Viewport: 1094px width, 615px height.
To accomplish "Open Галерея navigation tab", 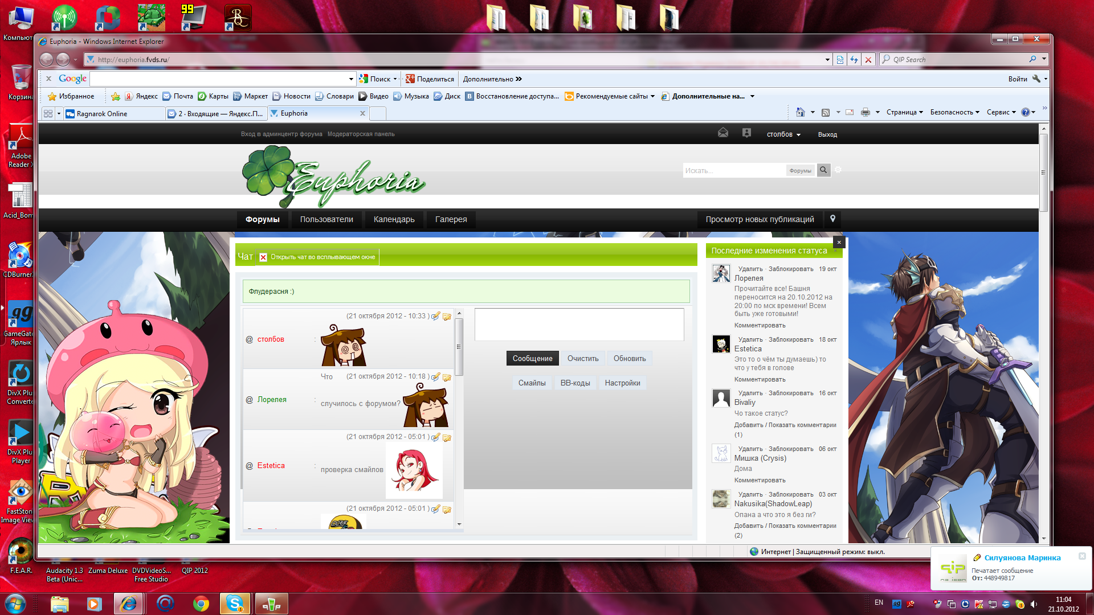I will (x=451, y=219).
